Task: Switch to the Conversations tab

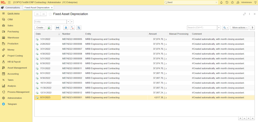Action: (11, 8)
